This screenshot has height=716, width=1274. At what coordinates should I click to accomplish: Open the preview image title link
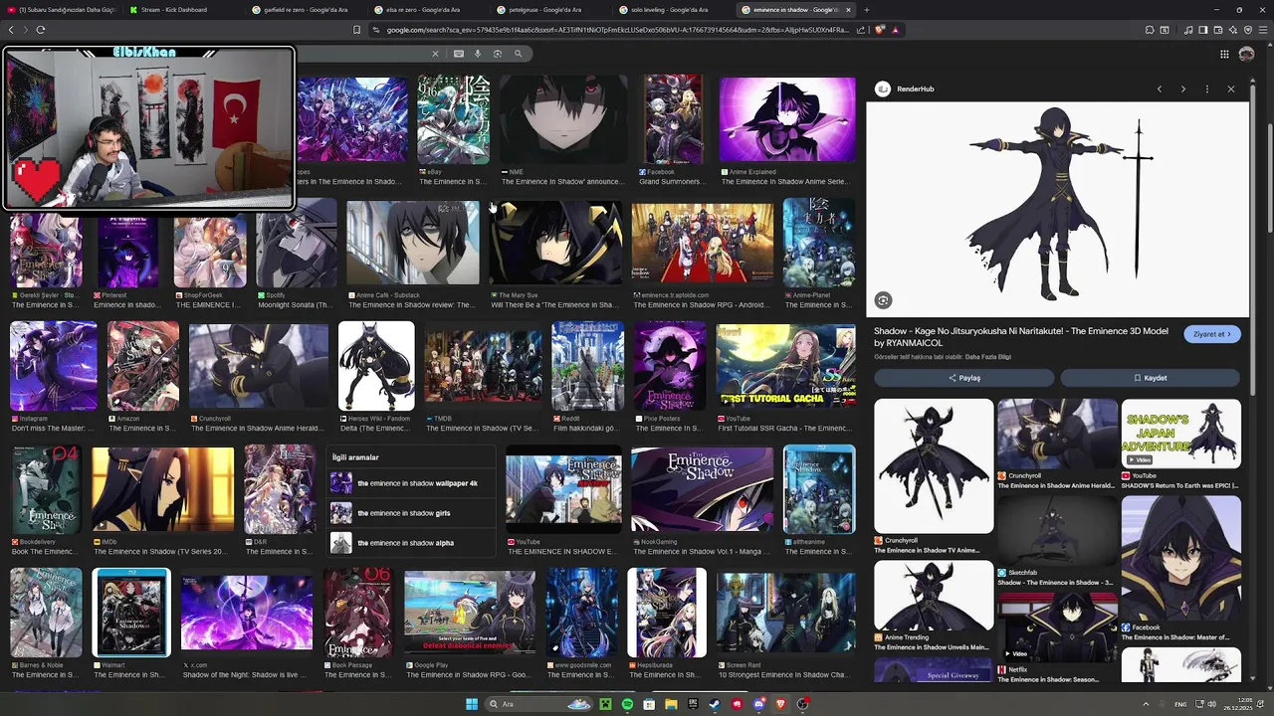click(1021, 337)
